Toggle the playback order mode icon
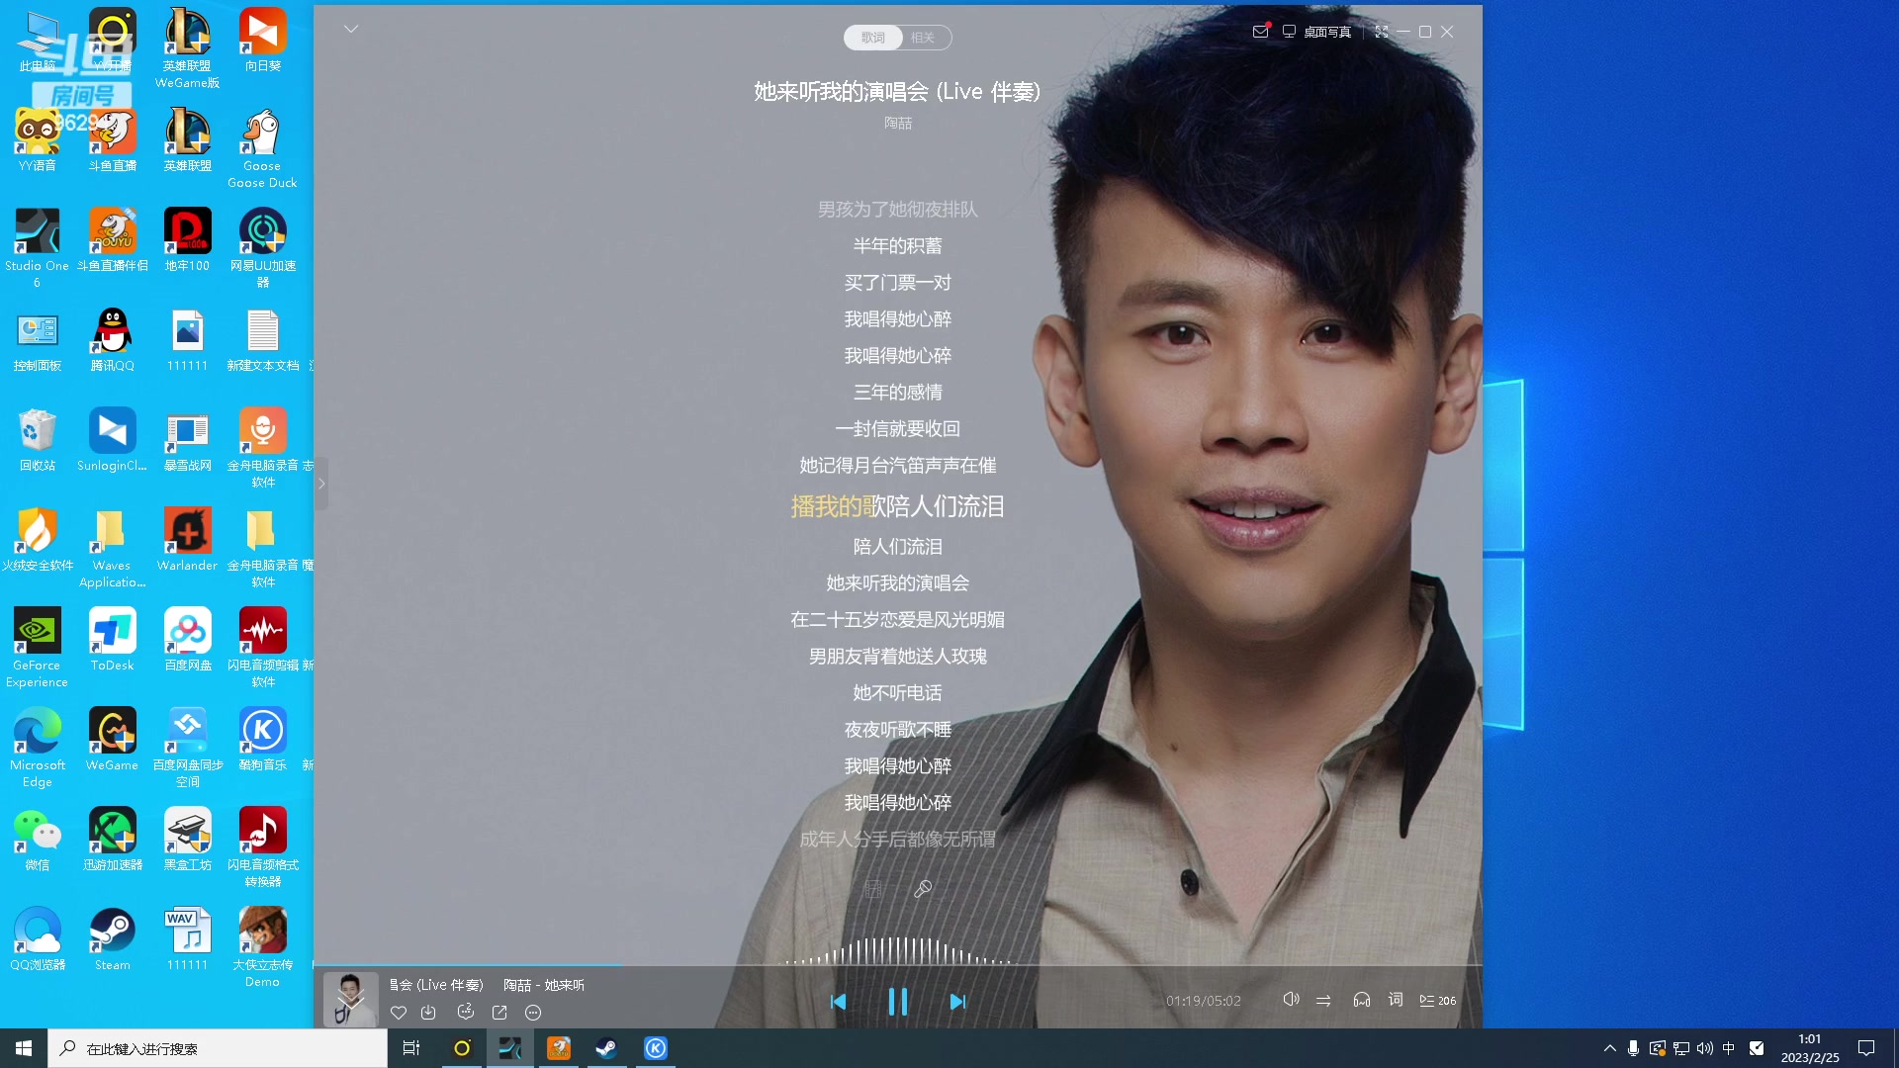Screen dimensions: 1899x1068 click(1323, 1000)
